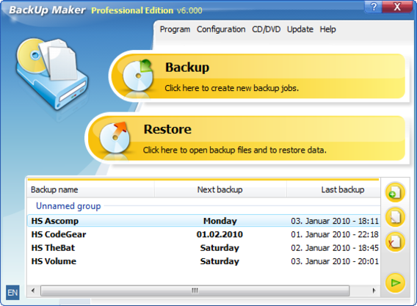
Task: Open the Configuration menu
Action: [x=221, y=29]
